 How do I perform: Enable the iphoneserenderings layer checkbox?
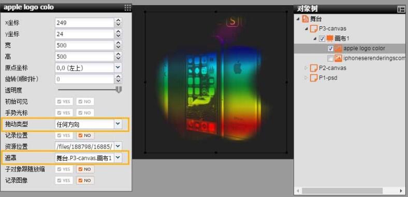point(330,58)
